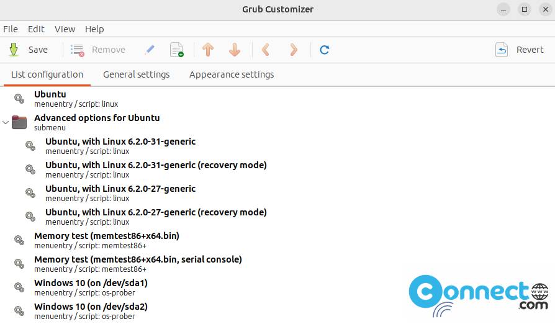The height and width of the screenshot is (324, 555).
Task: Click gear icon beside 6.2.0-27-generic recovery mode
Action: pyautogui.click(x=30, y=217)
